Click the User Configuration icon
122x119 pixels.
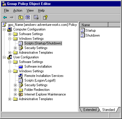pos(10,57)
